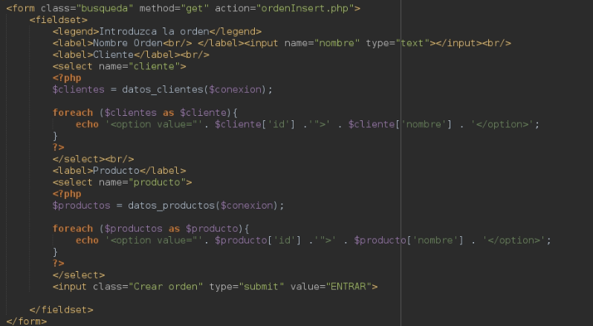This screenshot has width=593, height=326.
Task: Click $producto['nombre'] in the echo line
Action: (409, 241)
